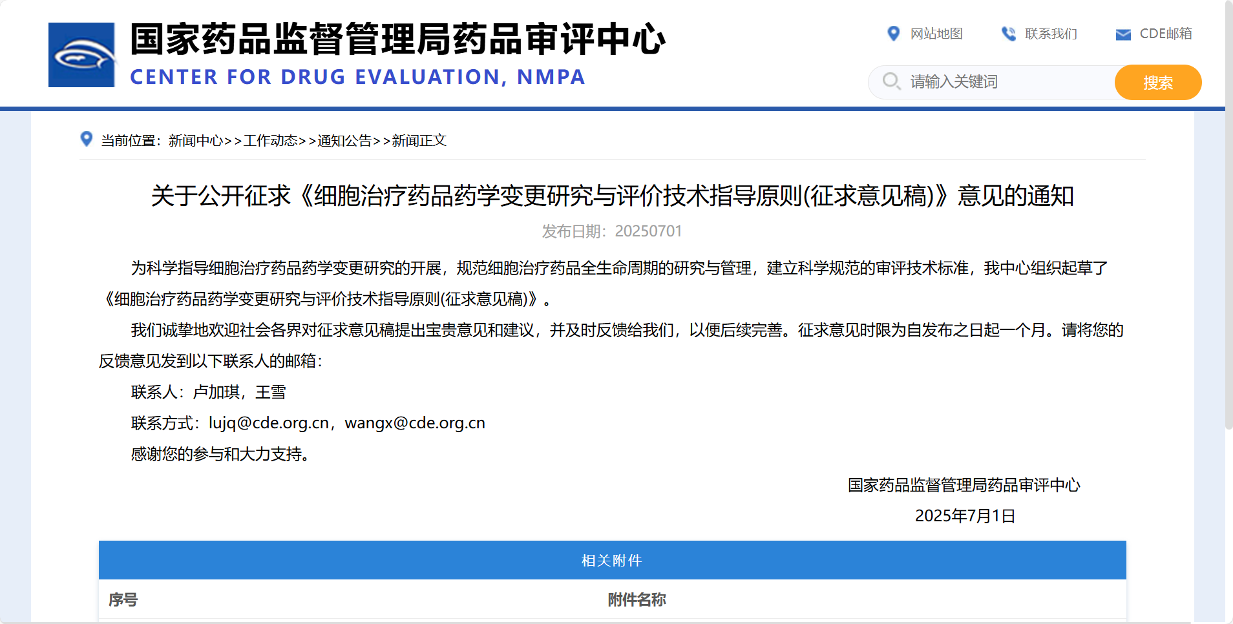Click the site title 国家药品监督管理局药品审评中心
Viewport: 1233px width, 624px height.
(397, 39)
